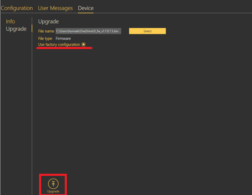The height and width of the screenshot is (195, 252).
Task: Click the Upgrade section heading
Action: tap(48, 22)
